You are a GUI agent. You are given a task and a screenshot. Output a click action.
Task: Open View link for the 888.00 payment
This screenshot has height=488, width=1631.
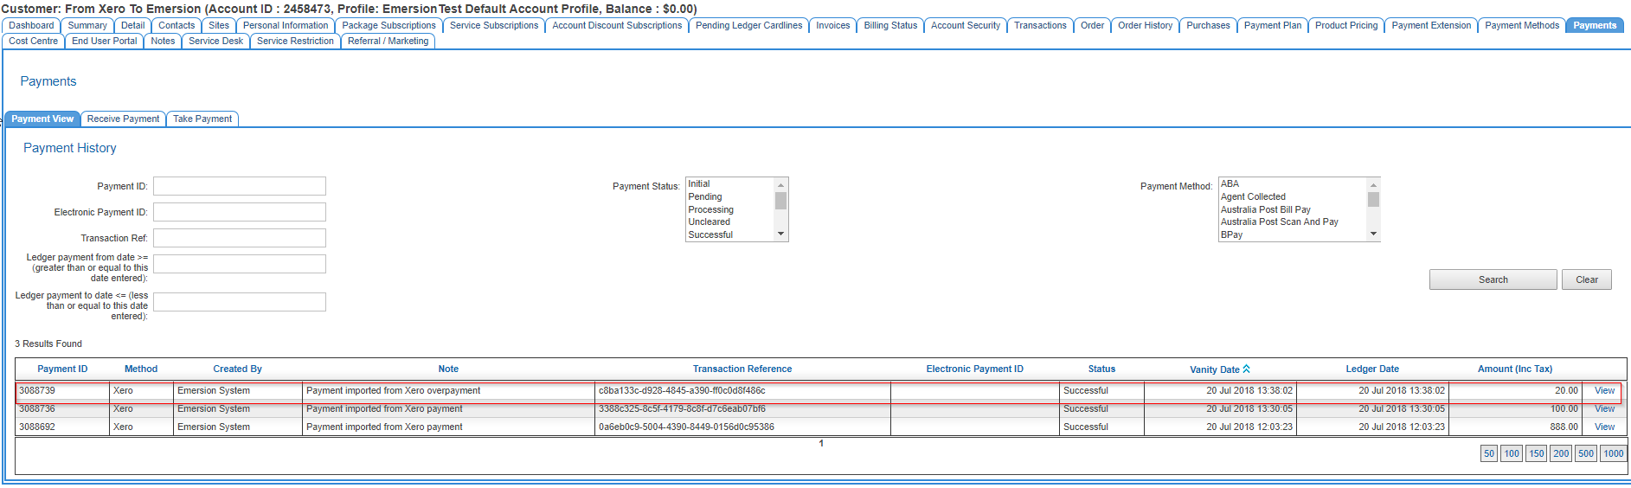[1604, 427]
